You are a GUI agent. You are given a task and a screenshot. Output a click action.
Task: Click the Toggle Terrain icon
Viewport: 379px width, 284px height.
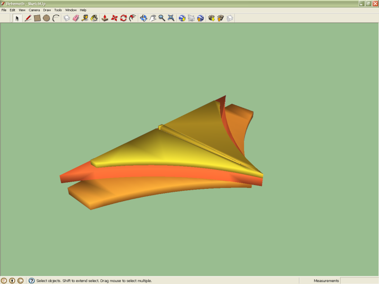click(x=191, y=18)
